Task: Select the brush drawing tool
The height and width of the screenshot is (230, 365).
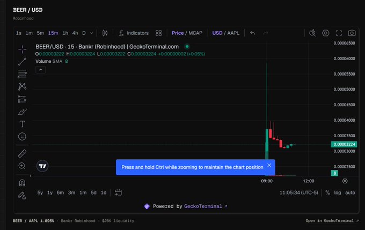Action: coord(23,112)
